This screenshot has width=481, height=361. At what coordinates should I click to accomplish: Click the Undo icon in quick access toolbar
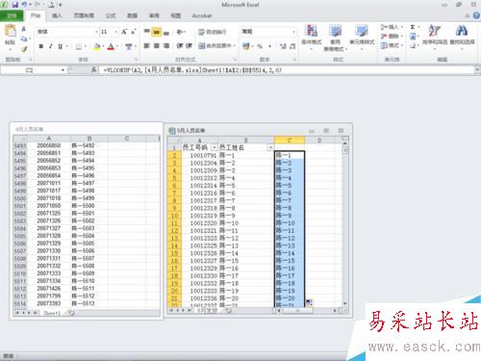coord(24,5)
